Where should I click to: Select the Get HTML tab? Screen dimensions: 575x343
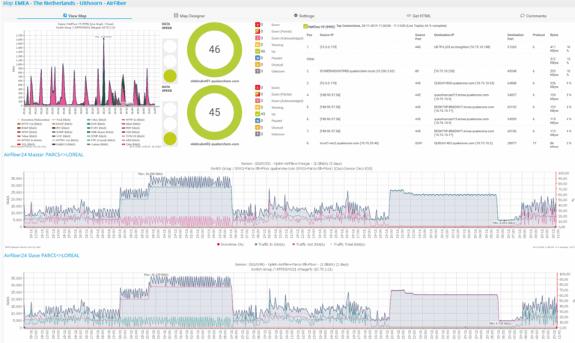419,16
